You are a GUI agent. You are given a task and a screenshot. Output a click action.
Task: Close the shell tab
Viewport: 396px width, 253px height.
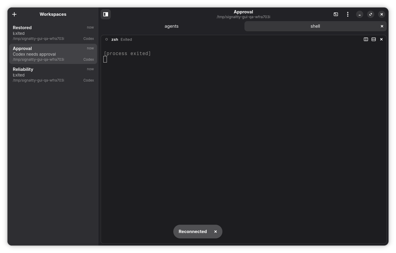pyautogui.click(x=382, y=26)
